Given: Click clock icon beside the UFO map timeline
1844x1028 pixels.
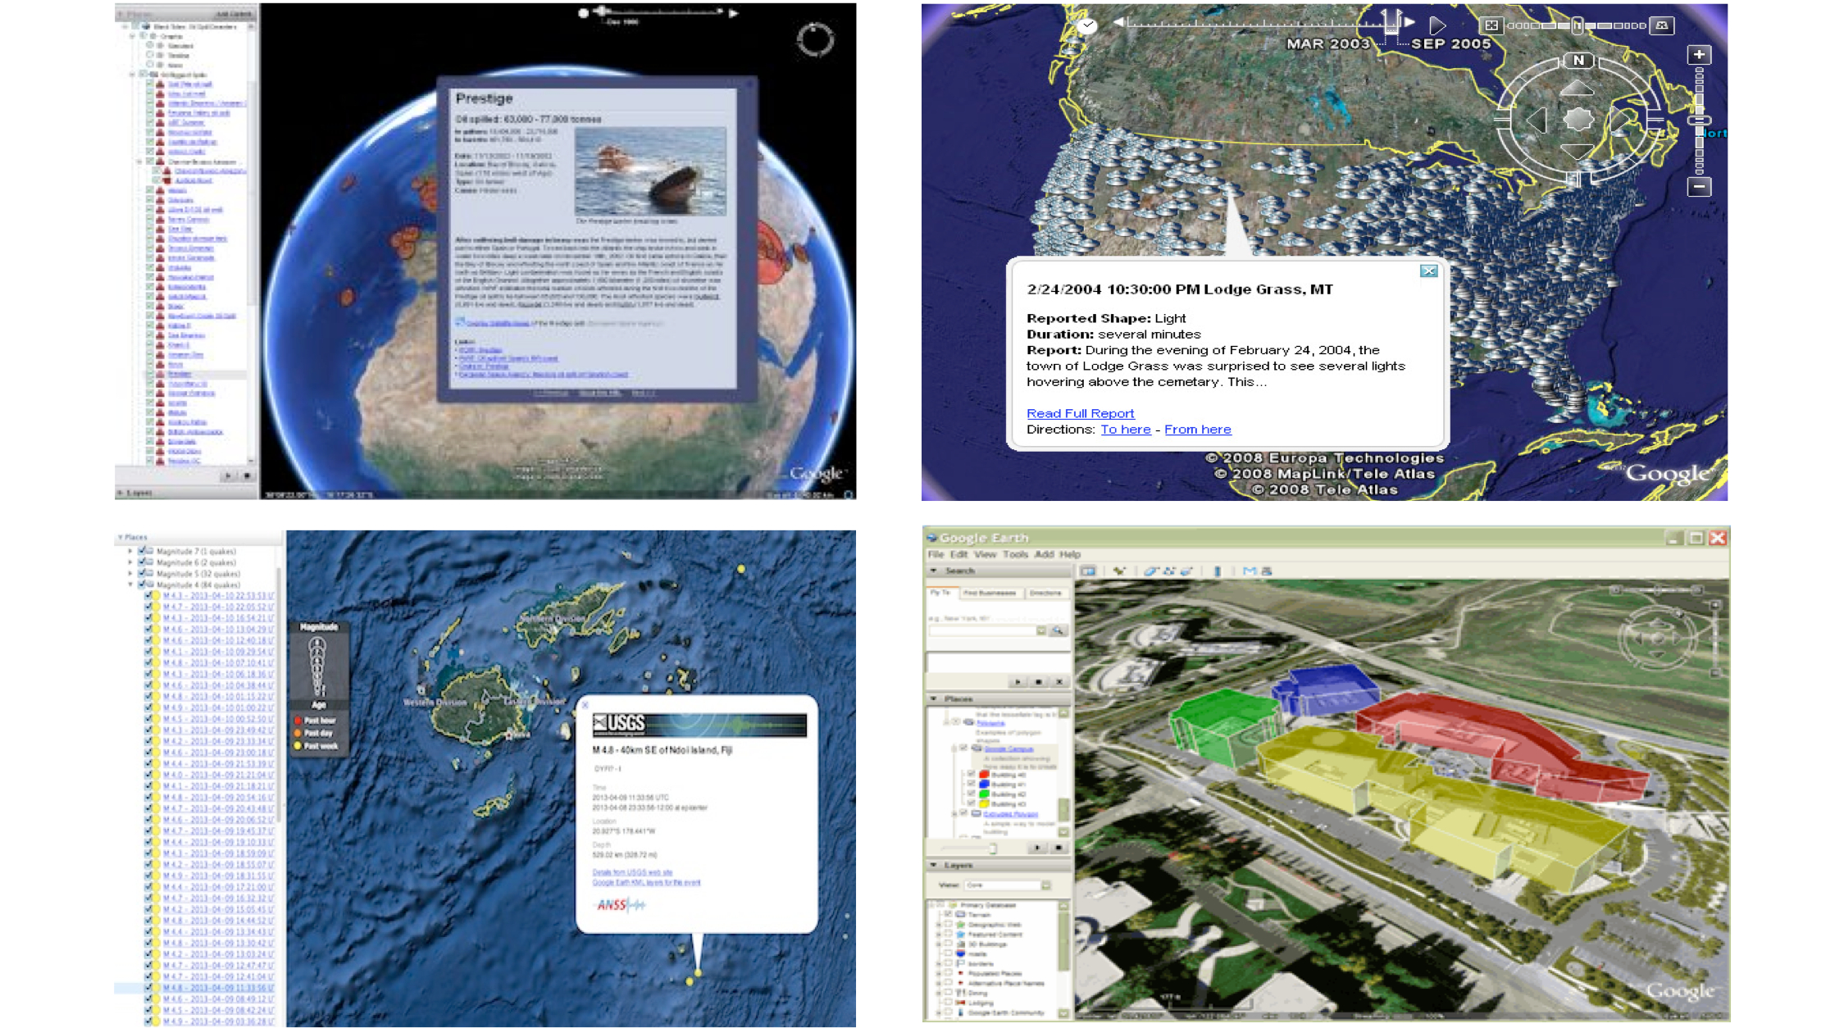Looking at the screenshot, I should [x=1087, y=25].
